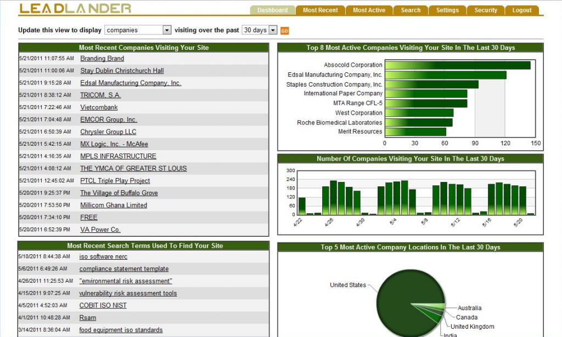
Task: Click the Merit Resources chart bar
Action: tap(416, 132)
